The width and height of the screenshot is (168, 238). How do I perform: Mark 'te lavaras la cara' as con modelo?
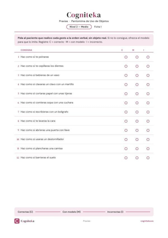tap(137, 121)
